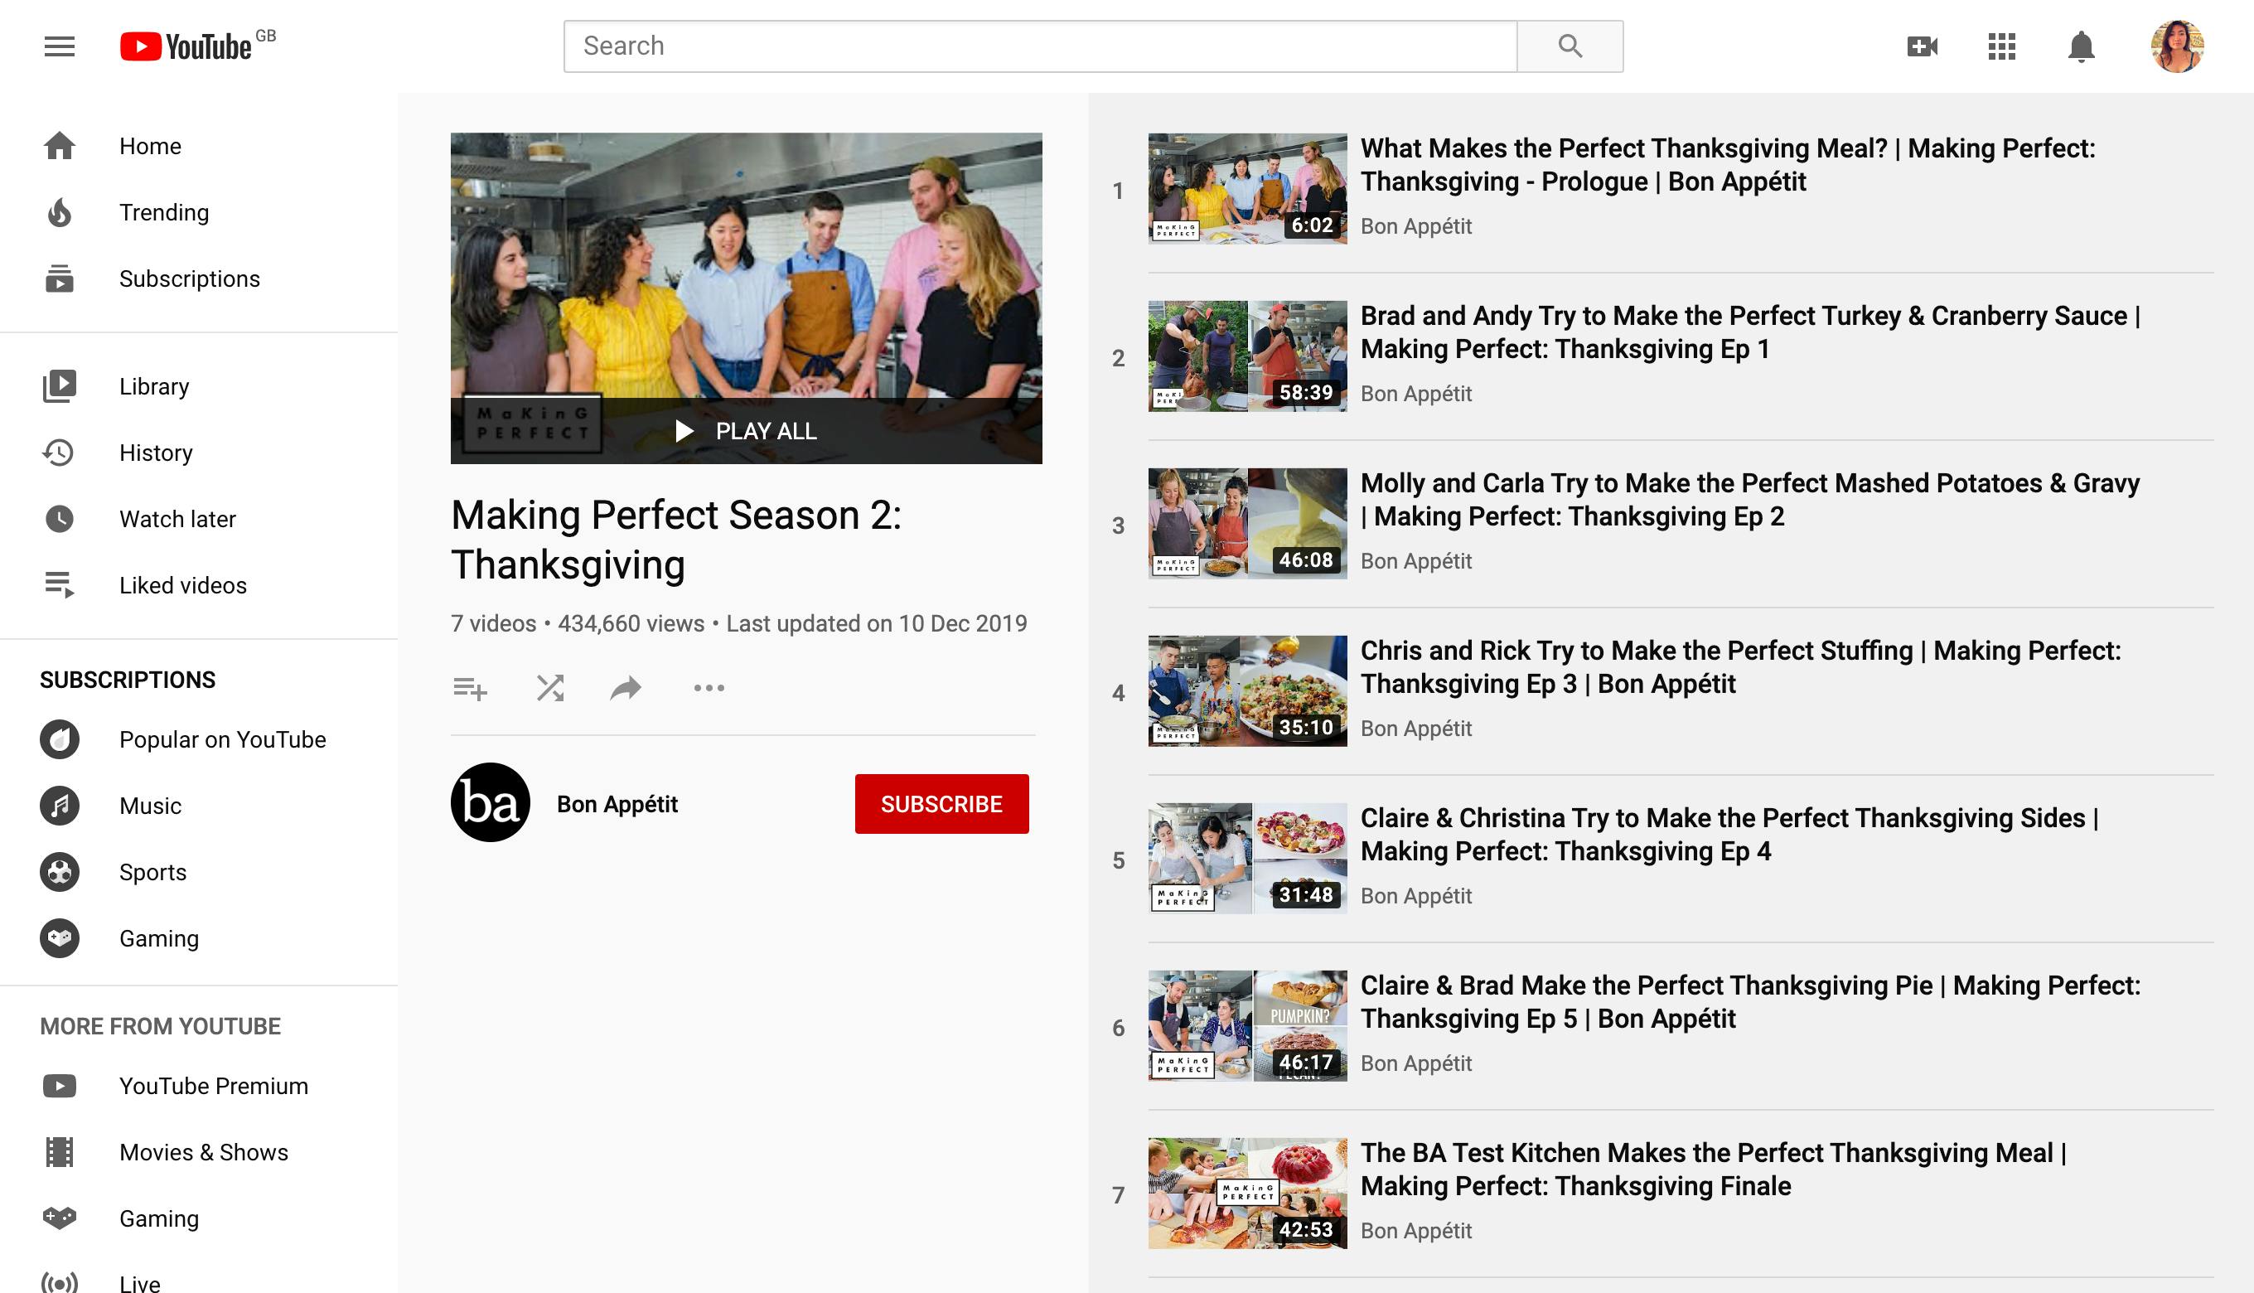The width and height of the screenshot is (2254, 1293).
Task: Open Claire & Christina Thanksgiving Sides title
Action: click(x=1729, y=834)
